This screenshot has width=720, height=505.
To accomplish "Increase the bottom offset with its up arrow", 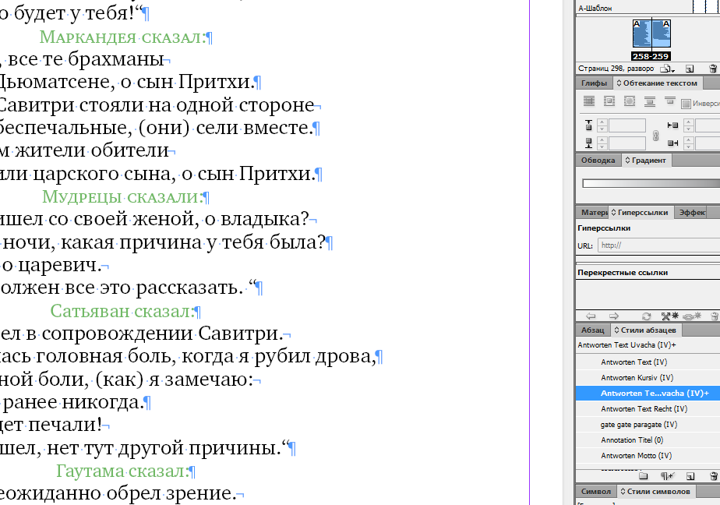I will click(x=602, y=140).
